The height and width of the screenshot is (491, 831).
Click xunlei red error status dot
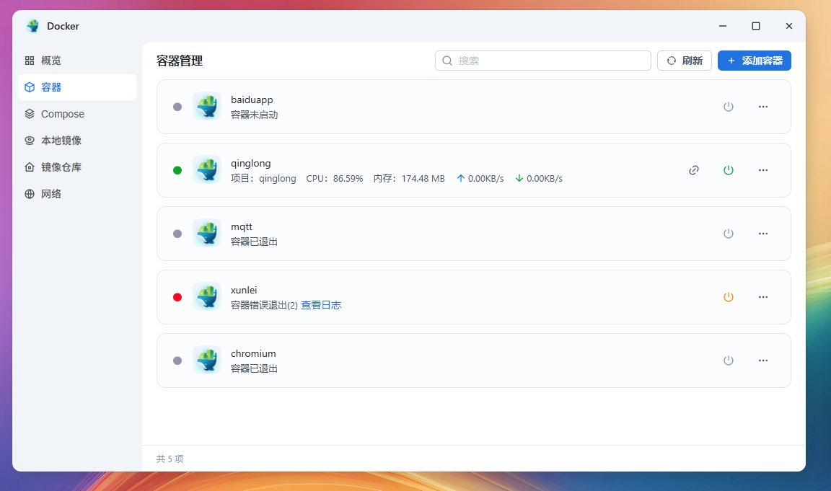pos(177,297)
